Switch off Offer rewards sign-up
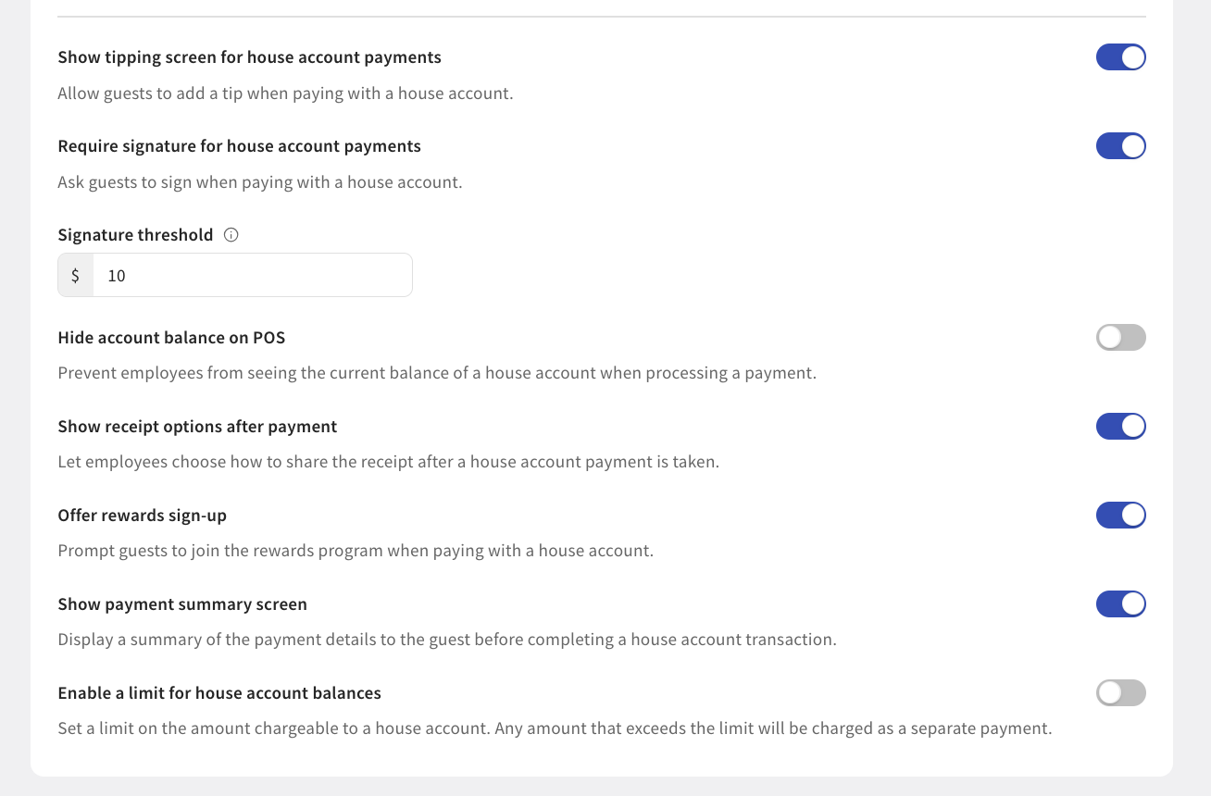The image size is (1211, 796). point(1121,516)
